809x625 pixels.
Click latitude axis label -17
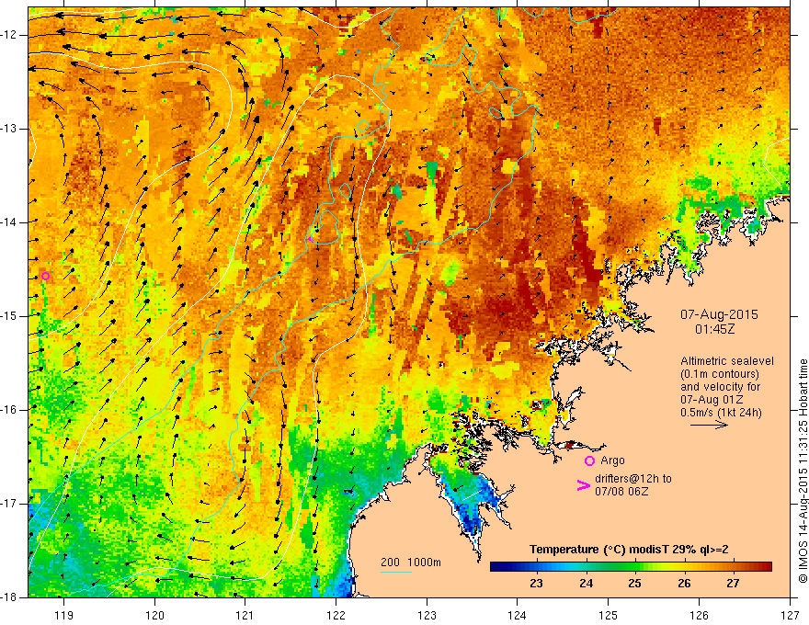click(x=9, y=504)
